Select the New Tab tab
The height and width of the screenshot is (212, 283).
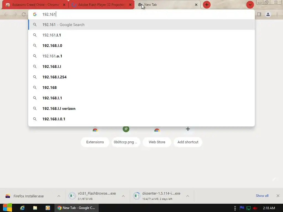pos(167,5)
